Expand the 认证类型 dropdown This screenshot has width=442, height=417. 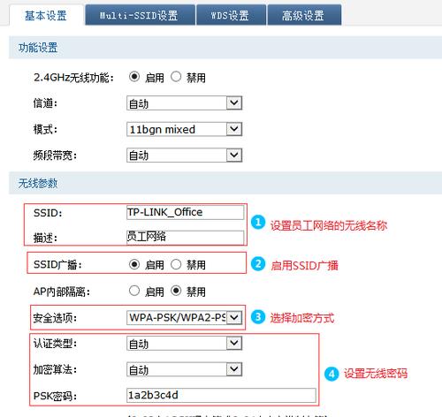(185, 343)
